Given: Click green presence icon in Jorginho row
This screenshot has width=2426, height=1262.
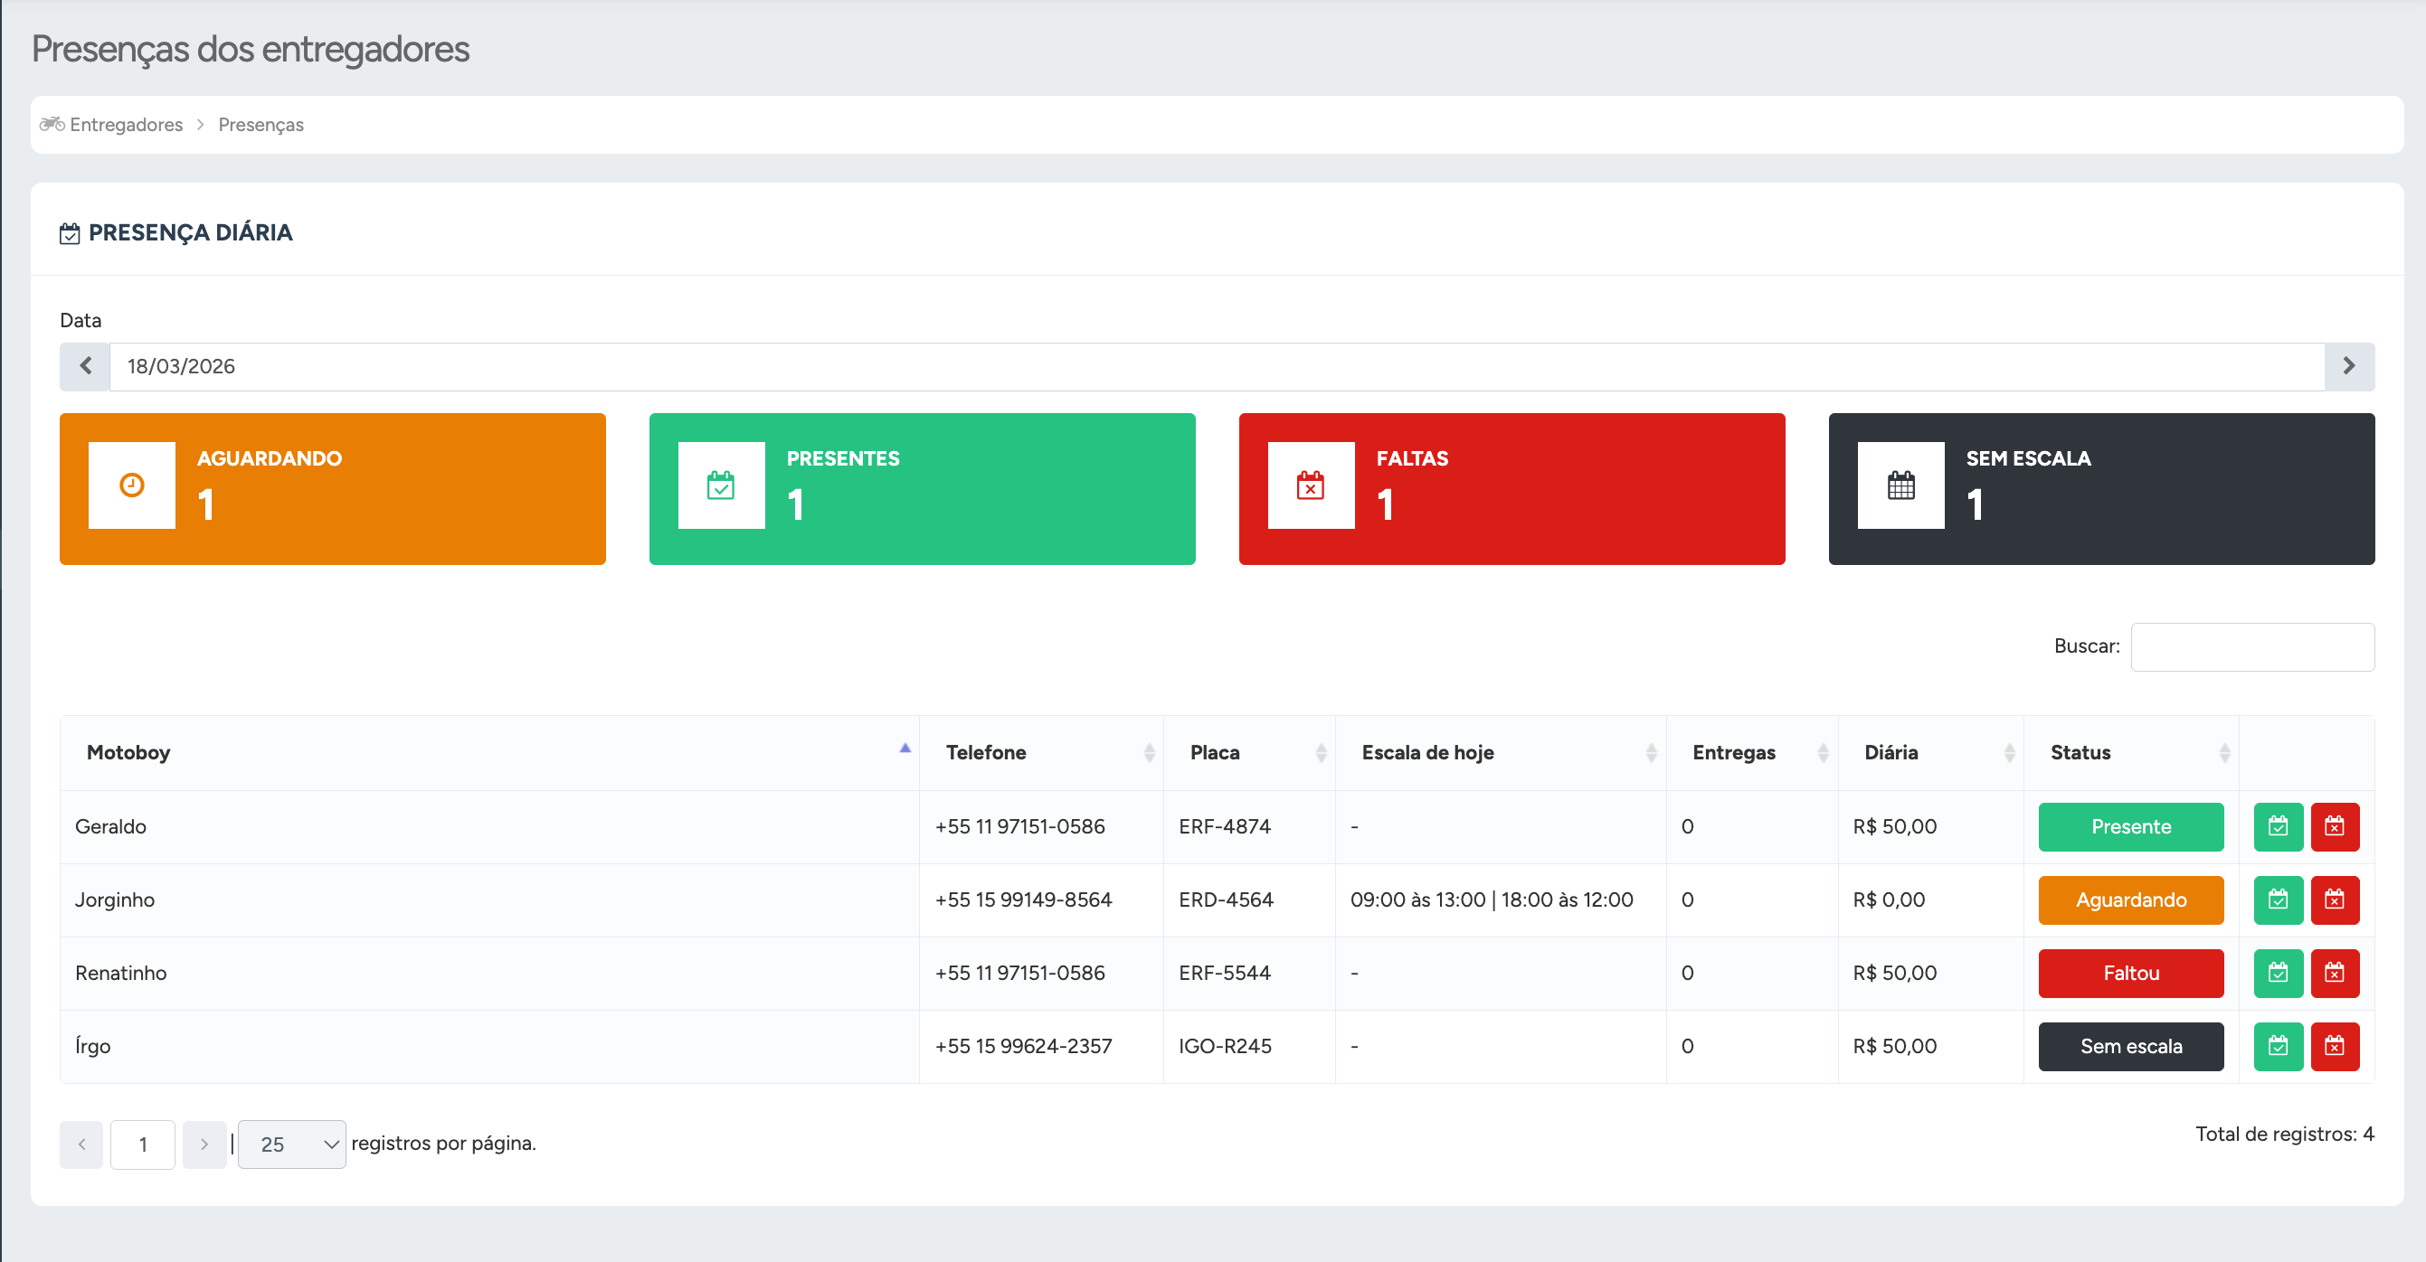Looking at the screenshot, I should click(2277, 899).
